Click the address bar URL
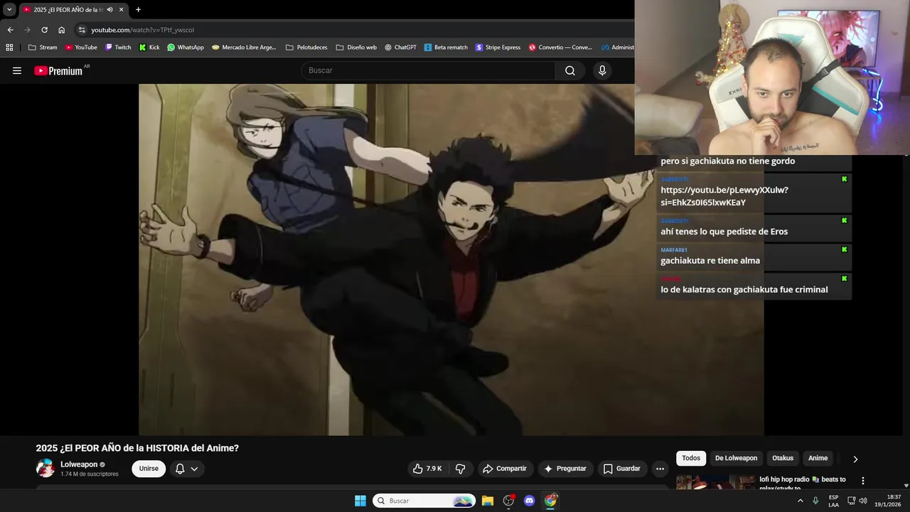Viewport: 910px width, 512px height. click(x=142, y=30)
